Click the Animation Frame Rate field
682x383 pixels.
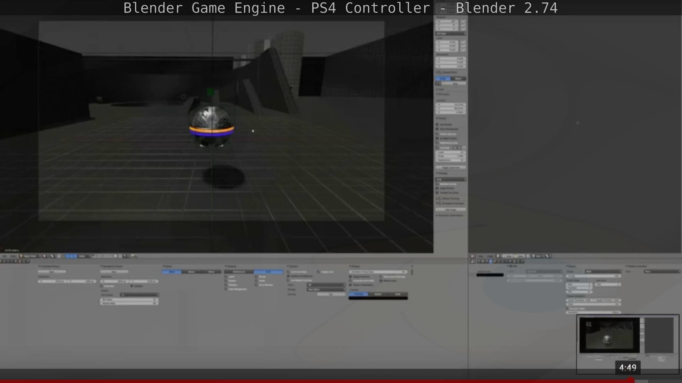(x=378, y=272)
